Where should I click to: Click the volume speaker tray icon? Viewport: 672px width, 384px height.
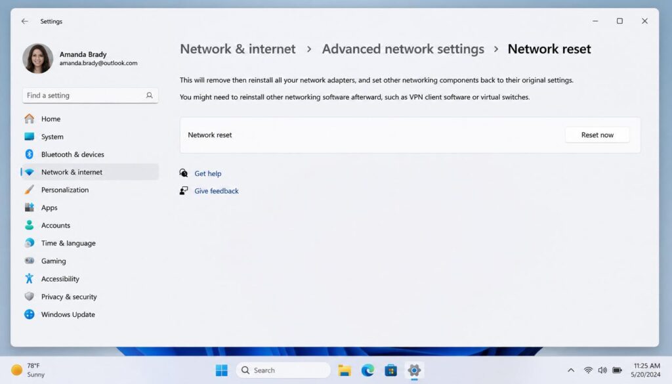[602, 370]
